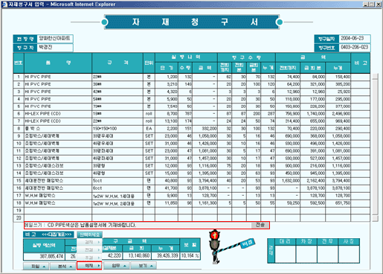The height and width of the screenshot is (274, 383).
Task: Click the 미결 barrier sign icon
Action: tap(248, 243)
